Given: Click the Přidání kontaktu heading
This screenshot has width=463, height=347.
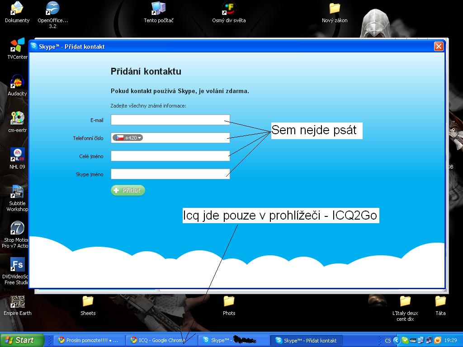Looking at the screenshot, I should tap(146, 71).
